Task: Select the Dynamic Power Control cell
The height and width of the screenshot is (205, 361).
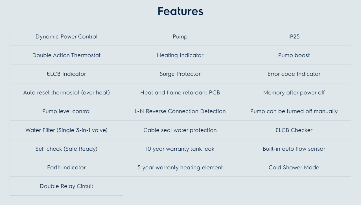Action: coord(66,37)
